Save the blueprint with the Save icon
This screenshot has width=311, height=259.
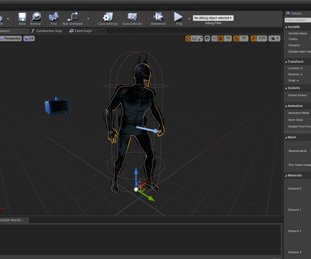(x=22, y=19)
